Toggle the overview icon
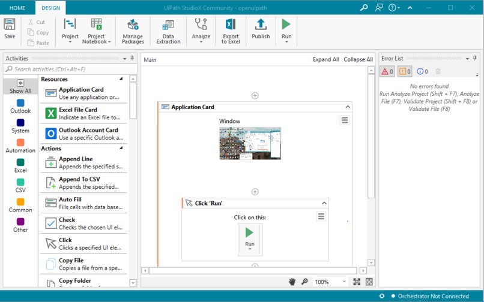The width and height of the screenshot is (484, 302). tap(369, 282)
